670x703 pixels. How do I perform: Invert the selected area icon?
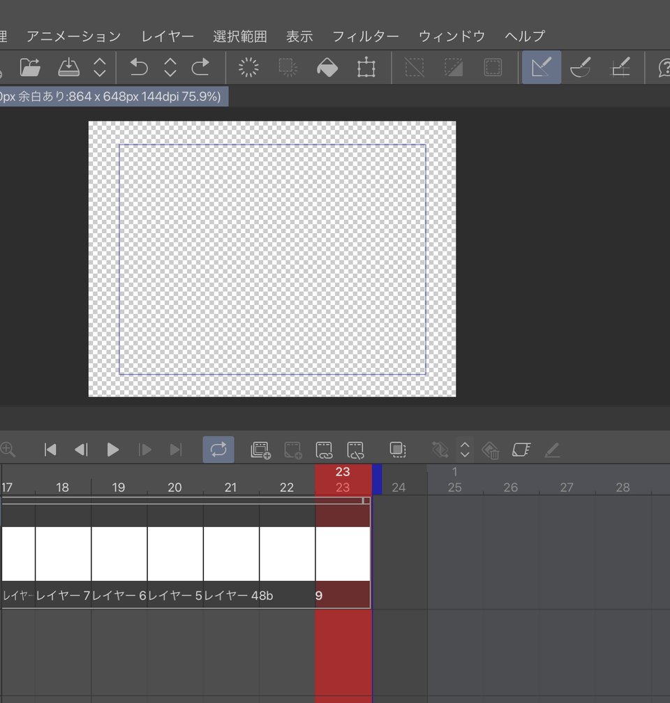click(x=454, y=68)
